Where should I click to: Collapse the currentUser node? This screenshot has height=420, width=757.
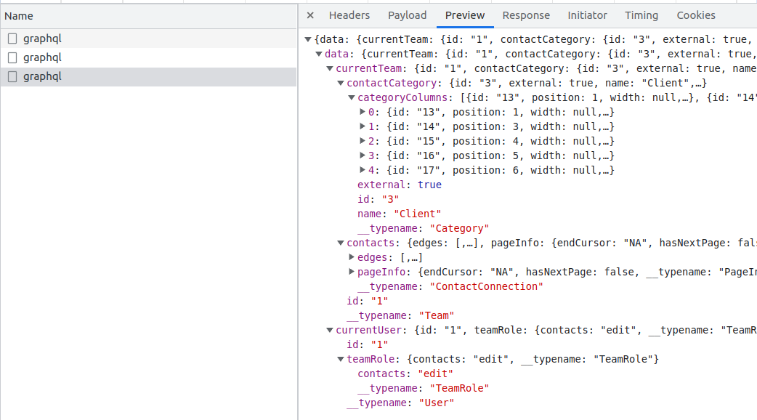(331, 330)
